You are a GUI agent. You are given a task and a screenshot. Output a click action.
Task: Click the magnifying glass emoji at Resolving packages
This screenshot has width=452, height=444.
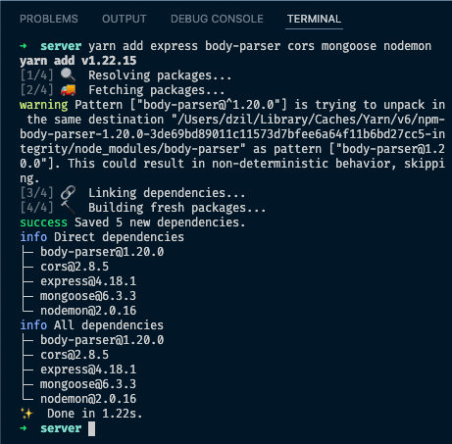68,75
